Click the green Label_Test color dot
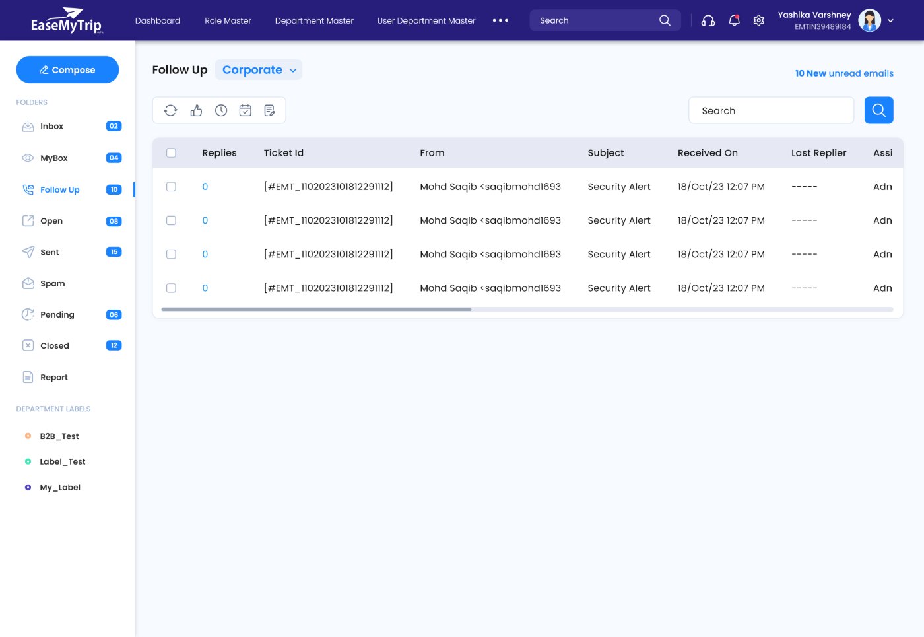924x637 pixels. click(28, 461)
